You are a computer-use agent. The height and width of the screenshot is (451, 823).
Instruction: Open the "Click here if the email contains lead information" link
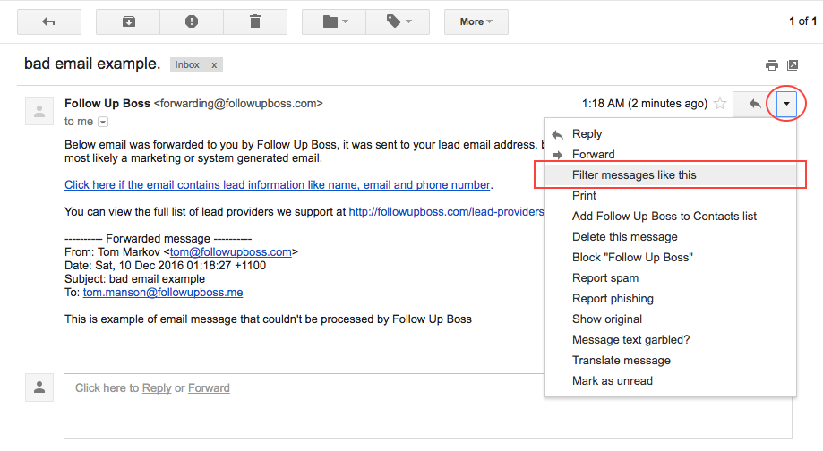tap(278, 185)
